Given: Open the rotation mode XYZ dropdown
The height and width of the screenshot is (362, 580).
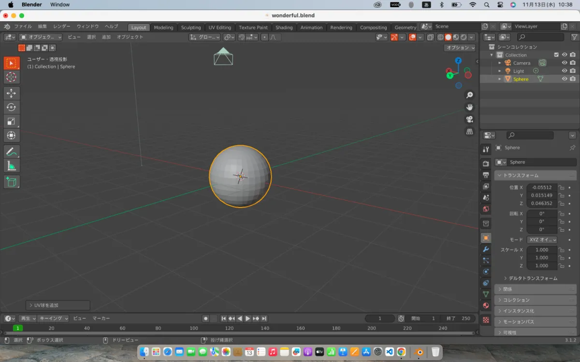Looking at the screenshot, I should coord(542,240).
